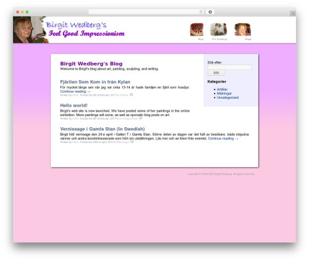Open Vernissage i Gamla Stan post
Screen dimensions: 309x261
(103, 129)
